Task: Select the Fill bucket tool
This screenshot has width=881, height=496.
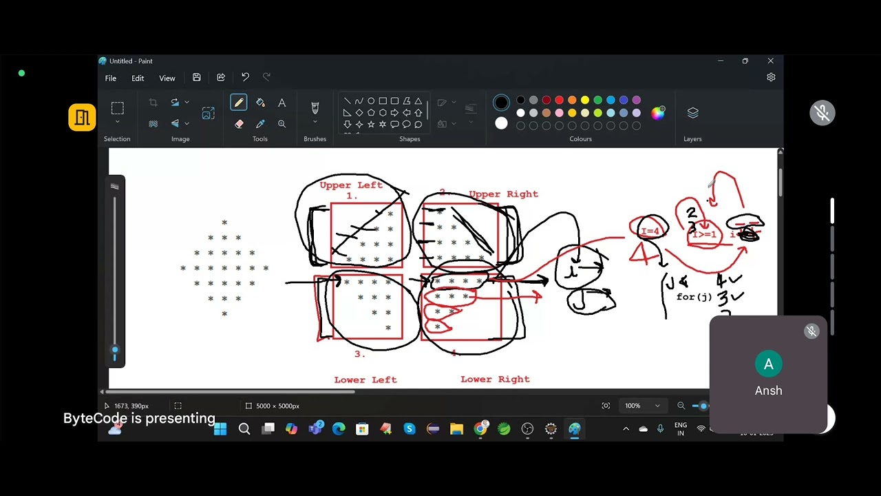Action: coord(260,103)
